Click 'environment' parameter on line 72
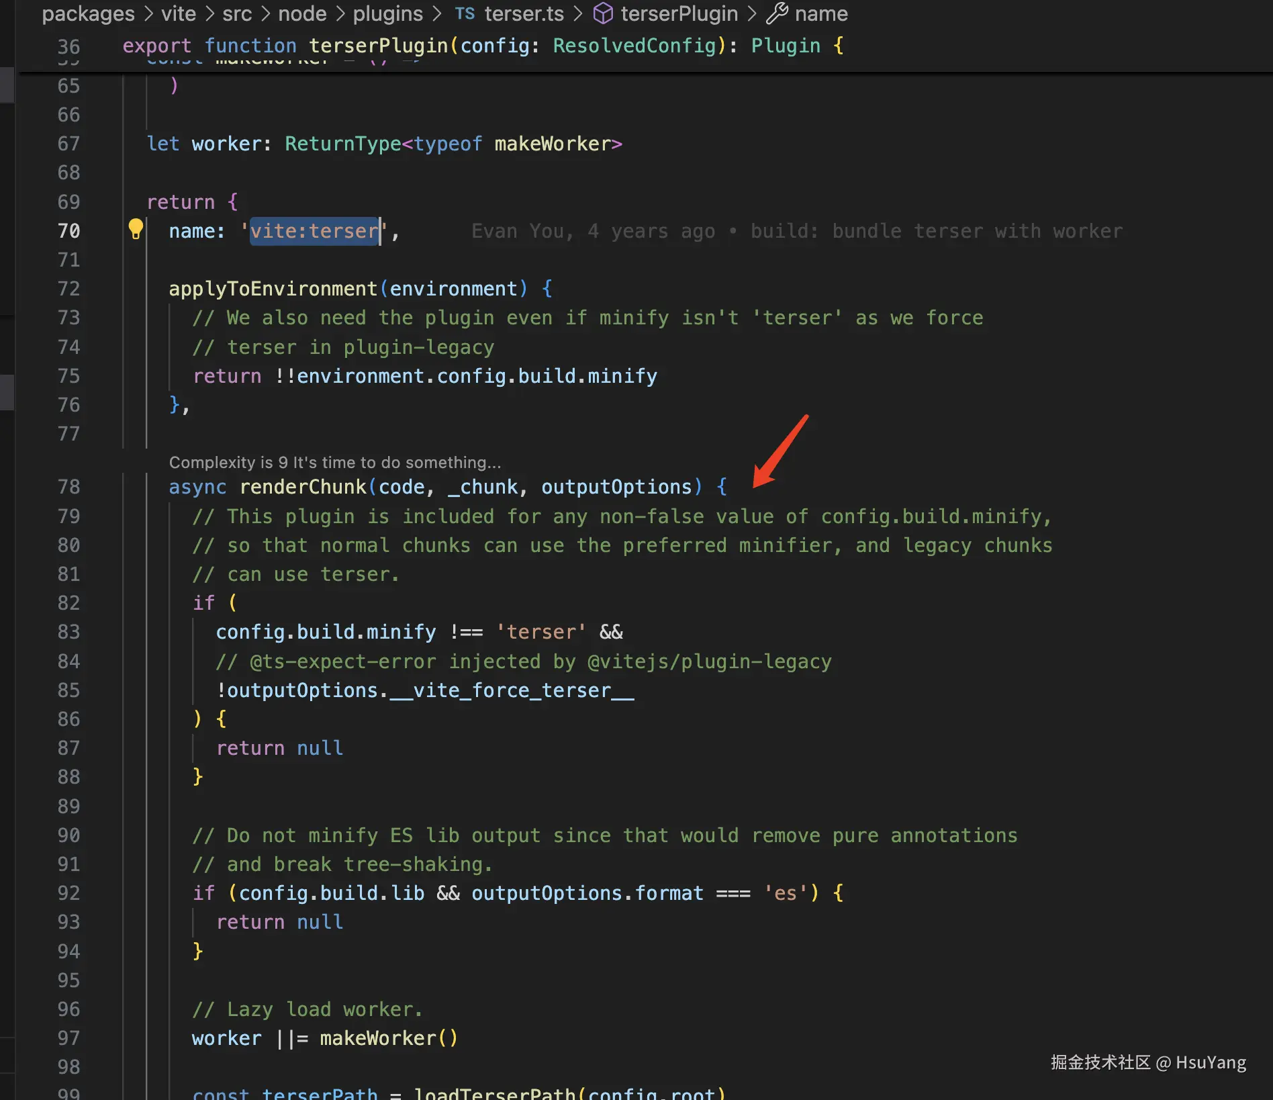This screenshot has width=1273, height=1100. 454,289
